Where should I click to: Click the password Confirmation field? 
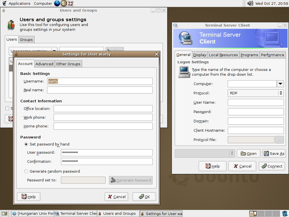click(x=107, y=161)
